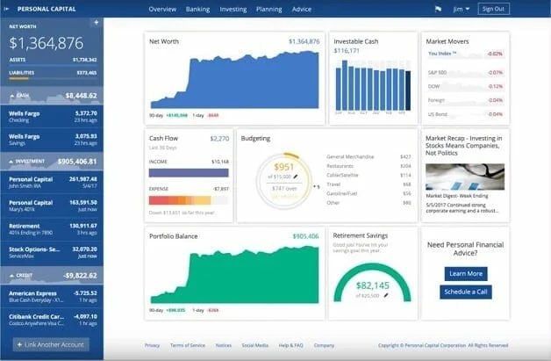Viewport: 551px width, 361px height.
Task: Click the sidebar net worth $1,364,876
Action: coord(47,43)
